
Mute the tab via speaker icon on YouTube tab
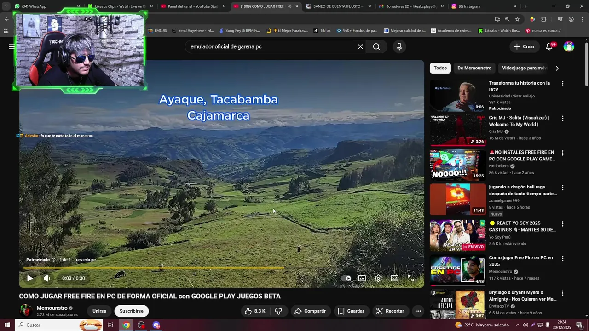[x=289, y=6]
